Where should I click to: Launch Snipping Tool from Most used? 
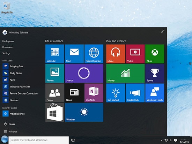(x=13, y=67)
